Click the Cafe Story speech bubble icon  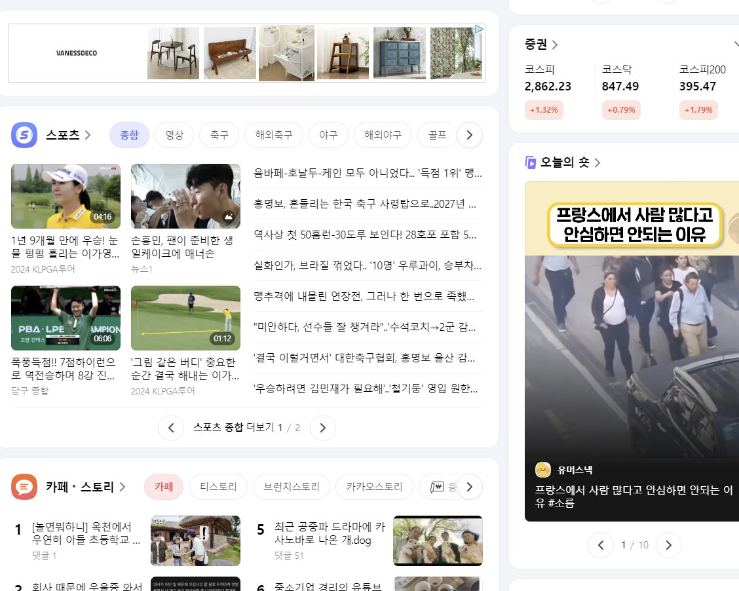coord(24,487)
